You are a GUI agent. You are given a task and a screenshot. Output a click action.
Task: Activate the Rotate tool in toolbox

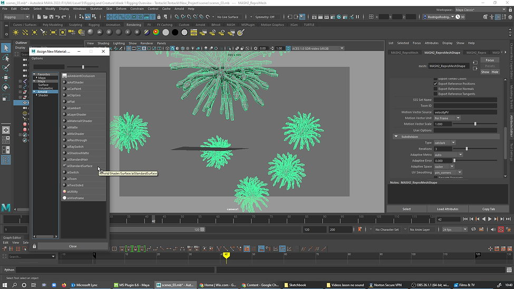coord(6,87)
